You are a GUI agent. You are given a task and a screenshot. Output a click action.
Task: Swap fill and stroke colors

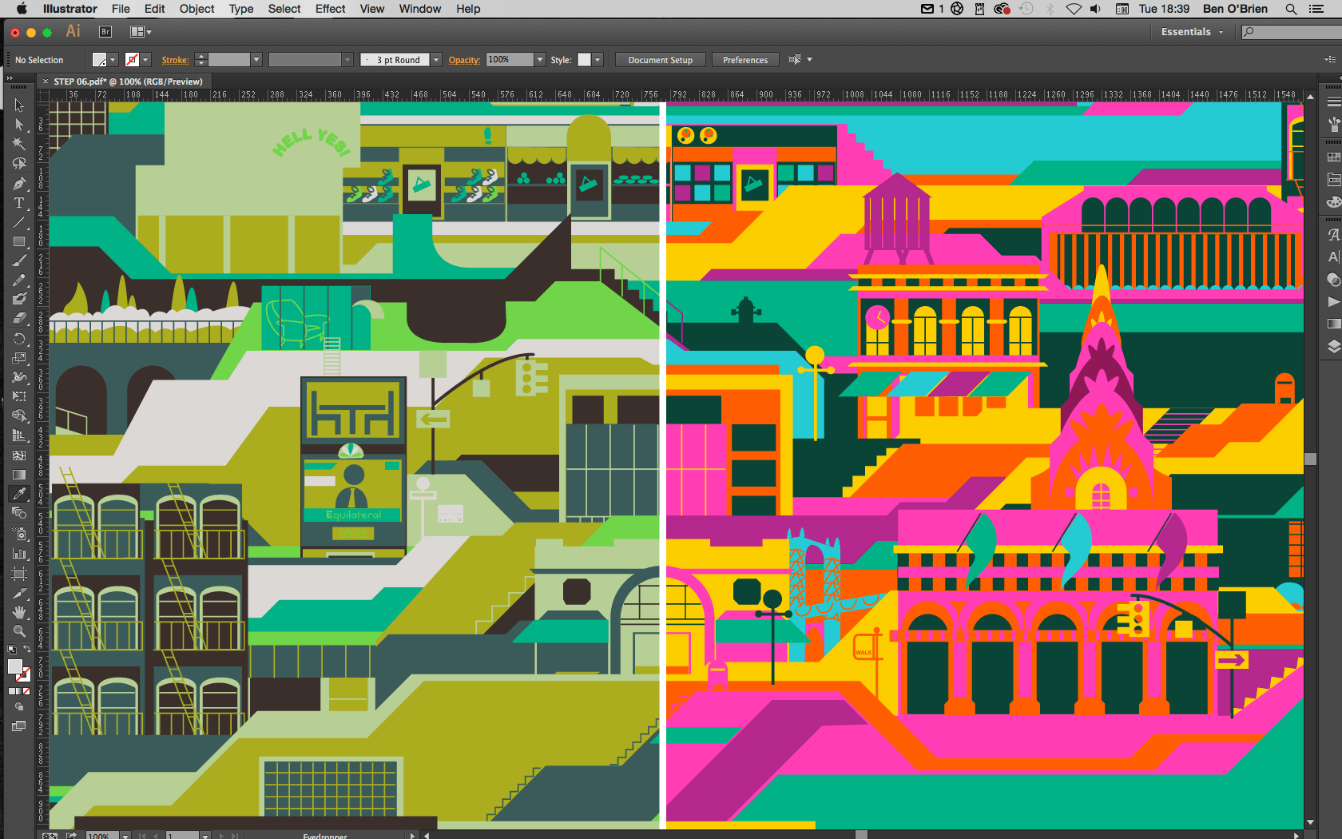point(27,650)
